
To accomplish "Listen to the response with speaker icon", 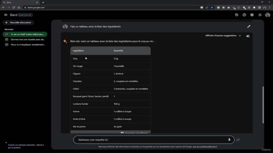I will (x=248, y=36).
